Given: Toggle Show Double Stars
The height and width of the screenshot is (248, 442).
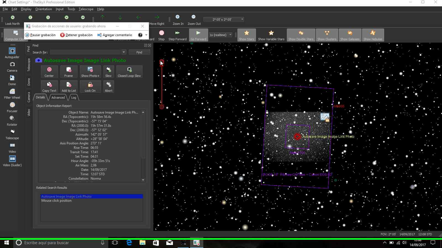Looking at the screenshot, I should tap(301, 35).
